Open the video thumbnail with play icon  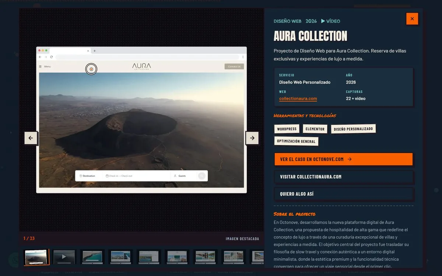coord(64,257)
